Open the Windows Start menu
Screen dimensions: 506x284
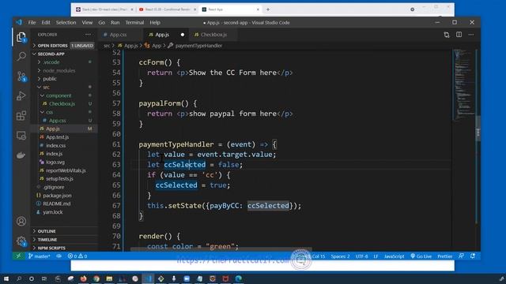click(6, 278)
